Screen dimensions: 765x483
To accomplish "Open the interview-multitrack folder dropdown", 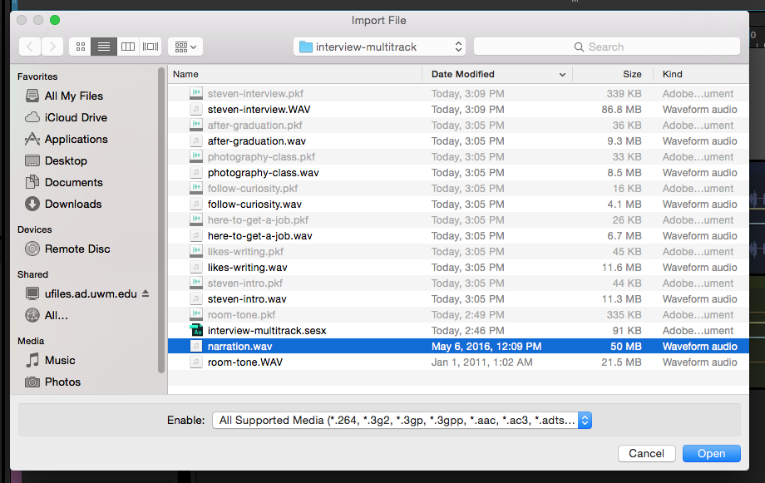I will (x=379, y=46).
